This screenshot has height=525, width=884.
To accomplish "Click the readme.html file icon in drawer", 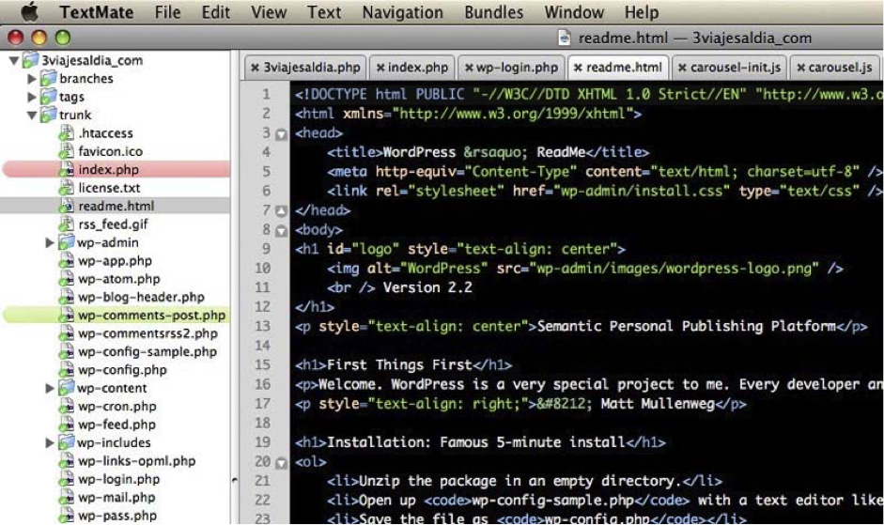I will point(67,206).
